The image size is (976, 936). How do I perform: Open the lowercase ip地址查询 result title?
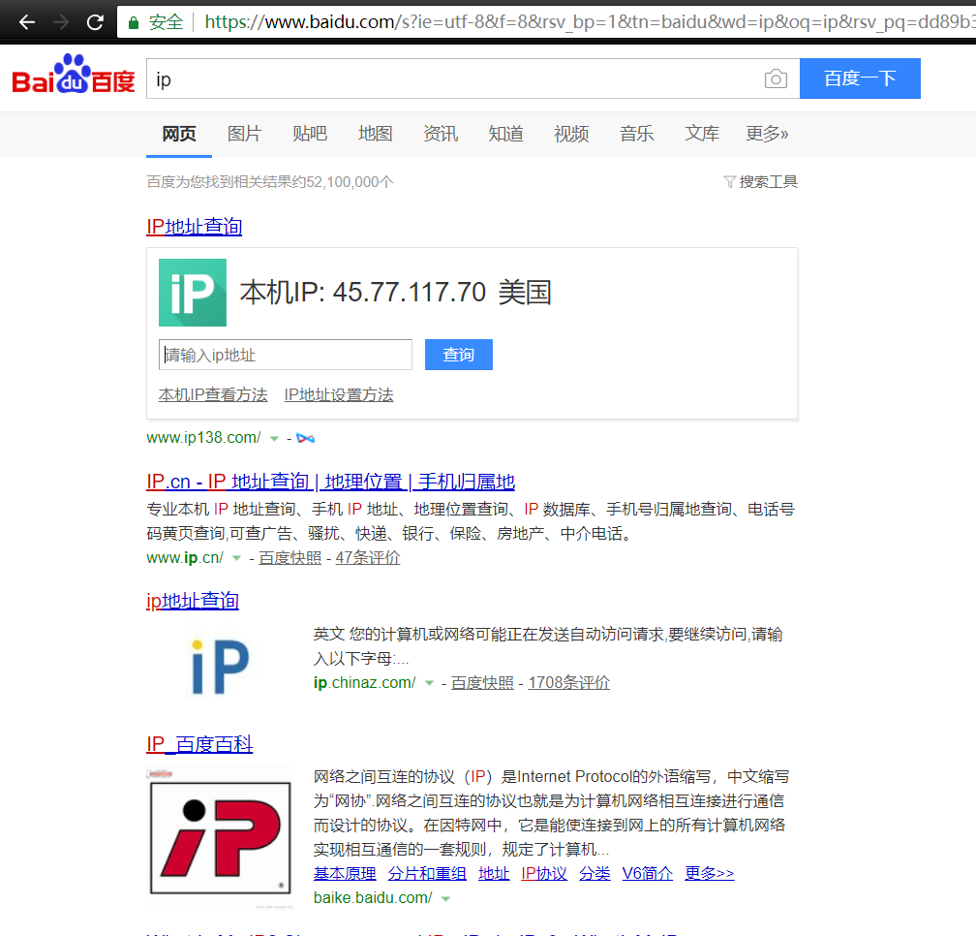(x=193, y=601)
